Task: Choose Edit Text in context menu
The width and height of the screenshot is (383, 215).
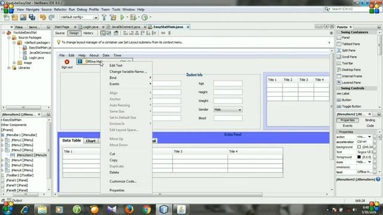Action: [x=115, y=65]
